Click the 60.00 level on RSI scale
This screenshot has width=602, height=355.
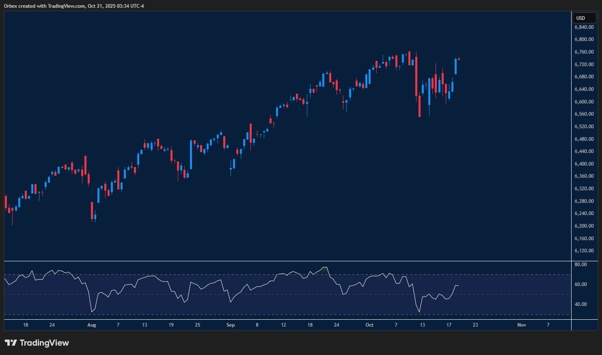581,284
